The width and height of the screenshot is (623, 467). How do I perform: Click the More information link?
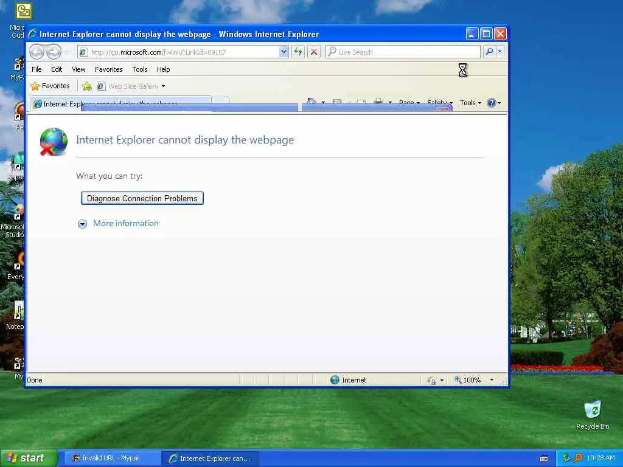click(x=126, y=223)
